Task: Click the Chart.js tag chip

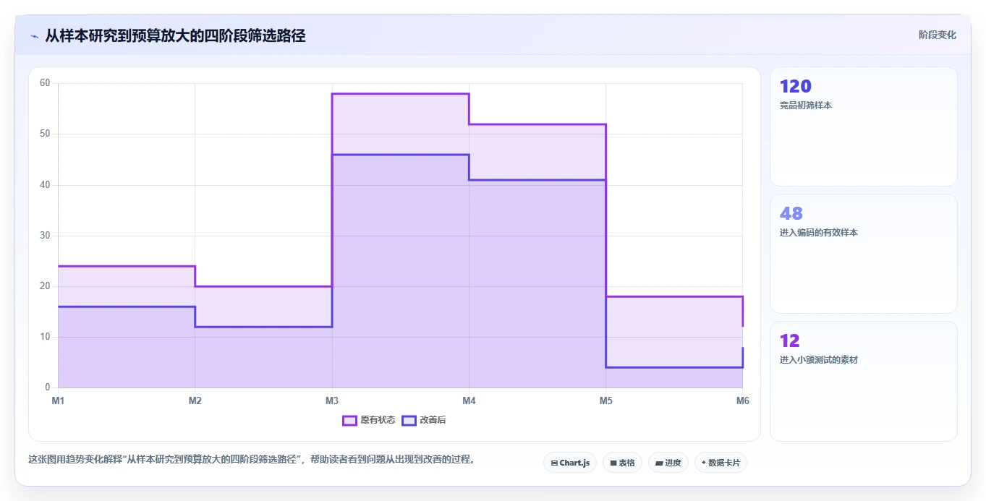Action: tap(570, 463)
